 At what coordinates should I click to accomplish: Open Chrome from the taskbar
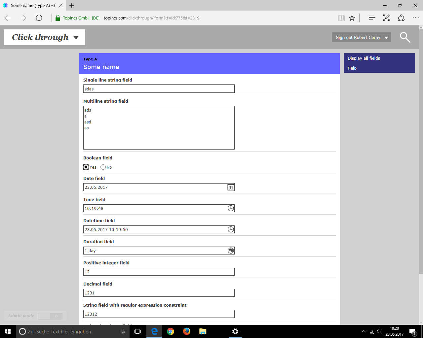point(171,331)
